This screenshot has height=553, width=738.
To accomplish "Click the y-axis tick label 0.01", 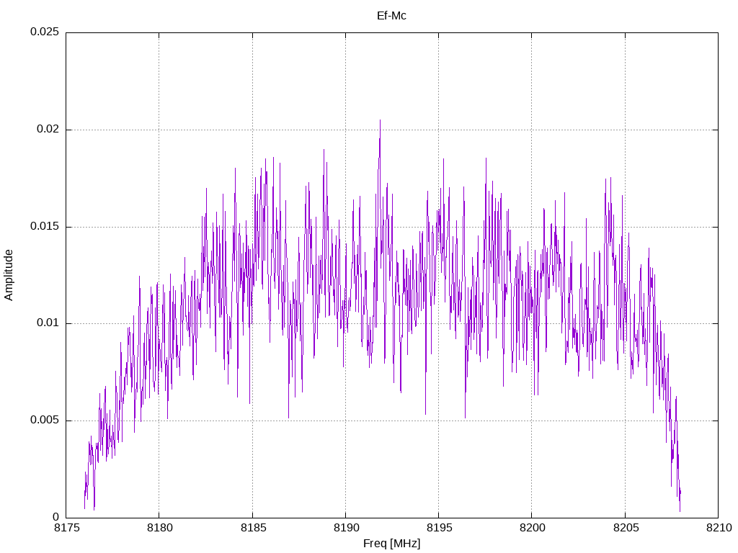I will [x=48, y=323].
